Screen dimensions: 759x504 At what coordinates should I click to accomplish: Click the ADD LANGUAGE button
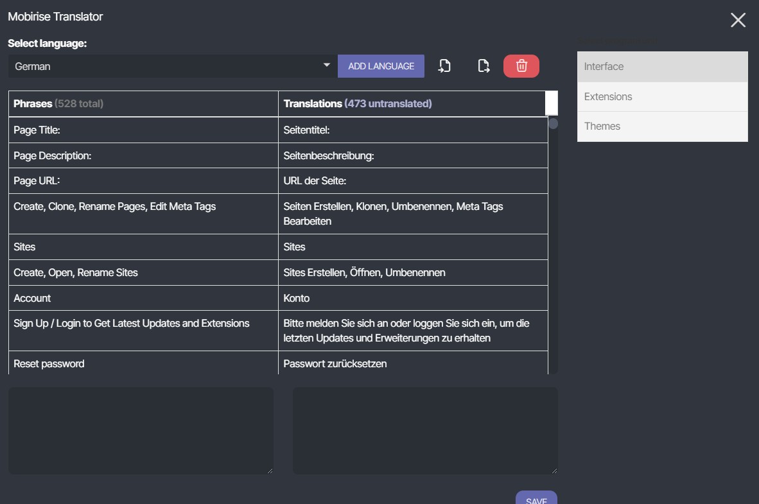[x=381, y=66]
